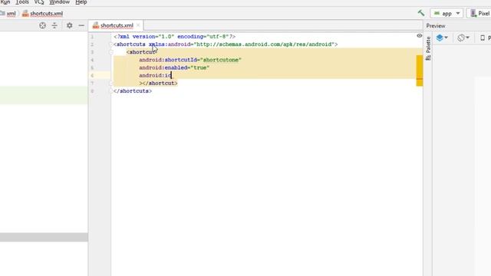The image size is (491, 276).
Task: Click the device icon in Preview toolbar
Action: 483,38
